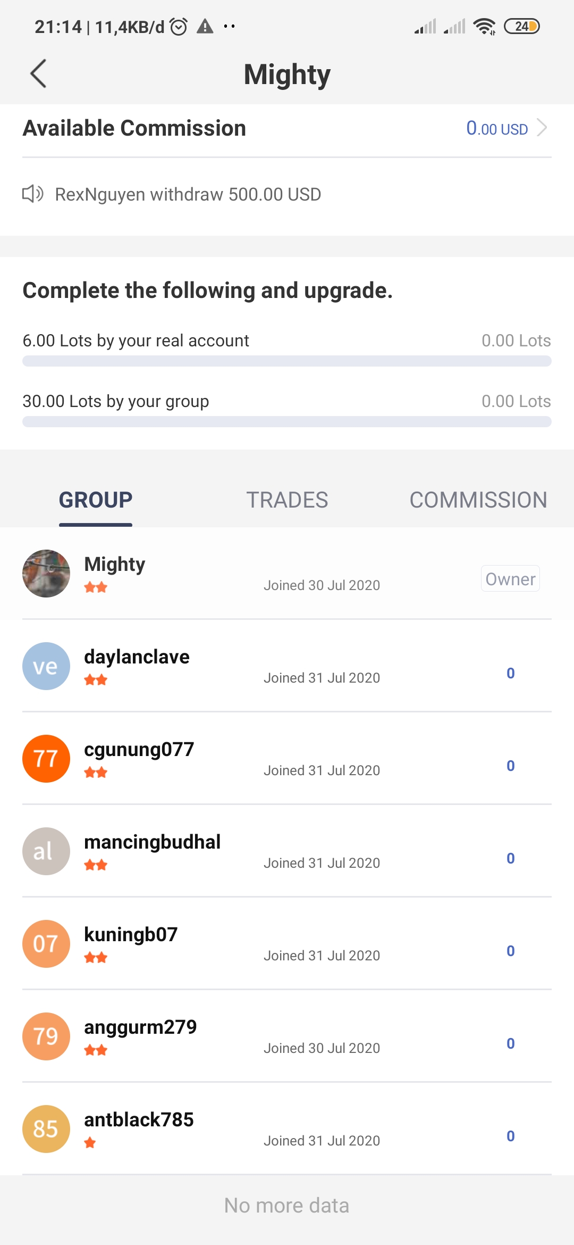Viewport: 574px width, 1245px height.
Task: Open the 0.00 USD commission amount
Action: pos(497,128)
